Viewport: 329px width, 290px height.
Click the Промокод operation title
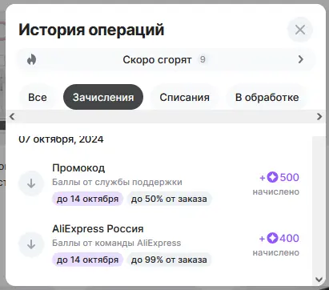(x=78, y=168)
